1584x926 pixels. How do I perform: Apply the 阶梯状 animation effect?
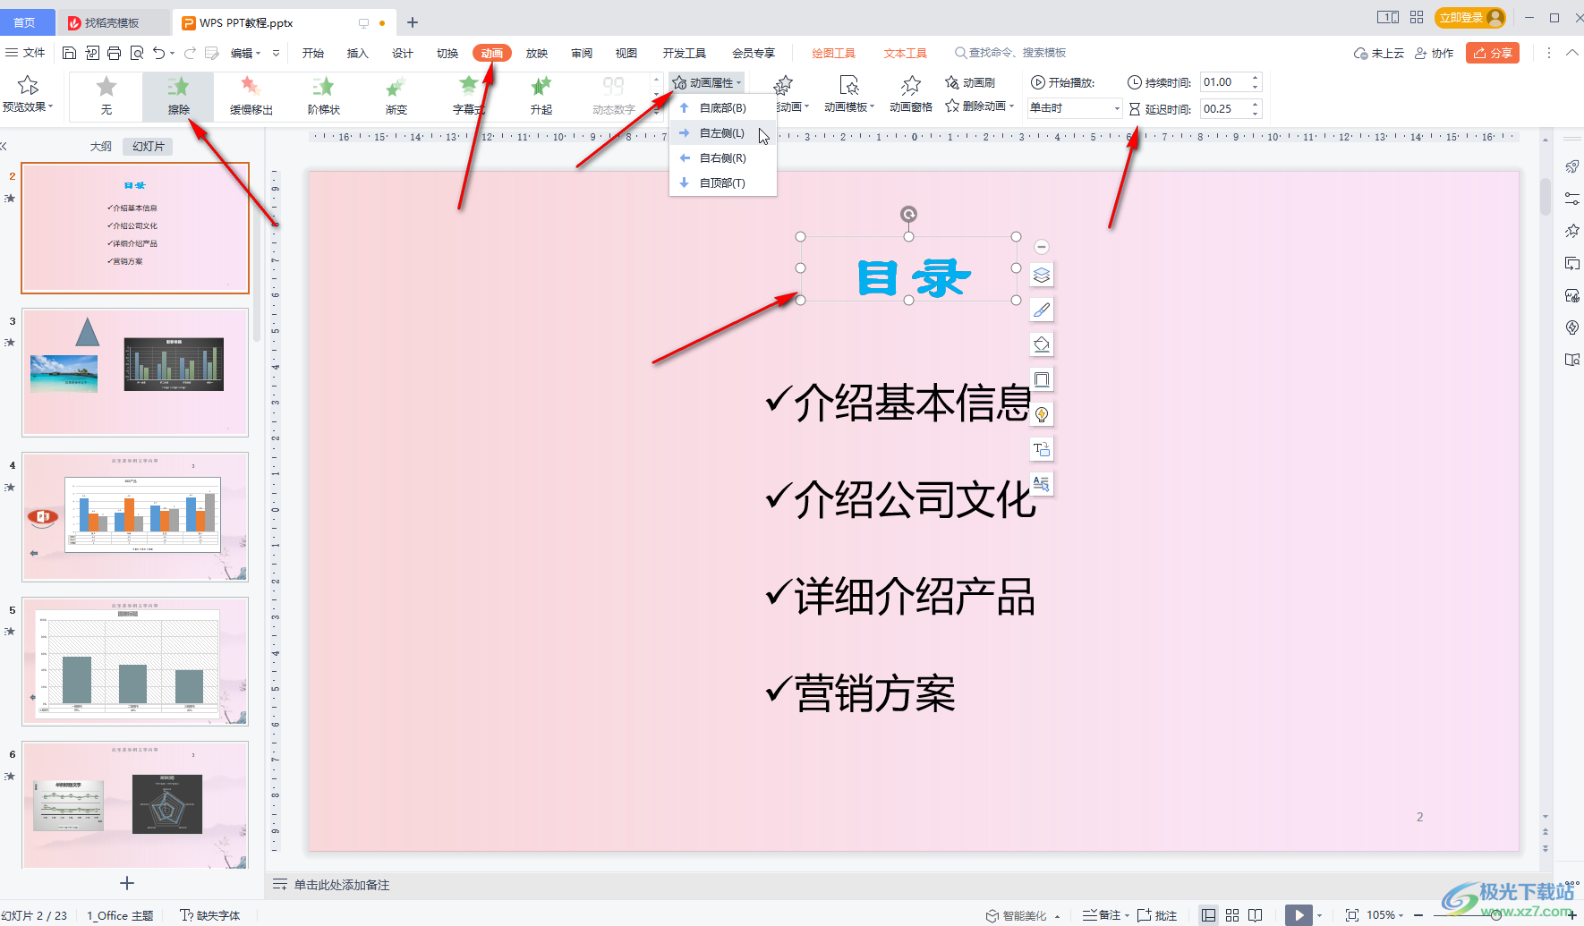coord(323,96)
